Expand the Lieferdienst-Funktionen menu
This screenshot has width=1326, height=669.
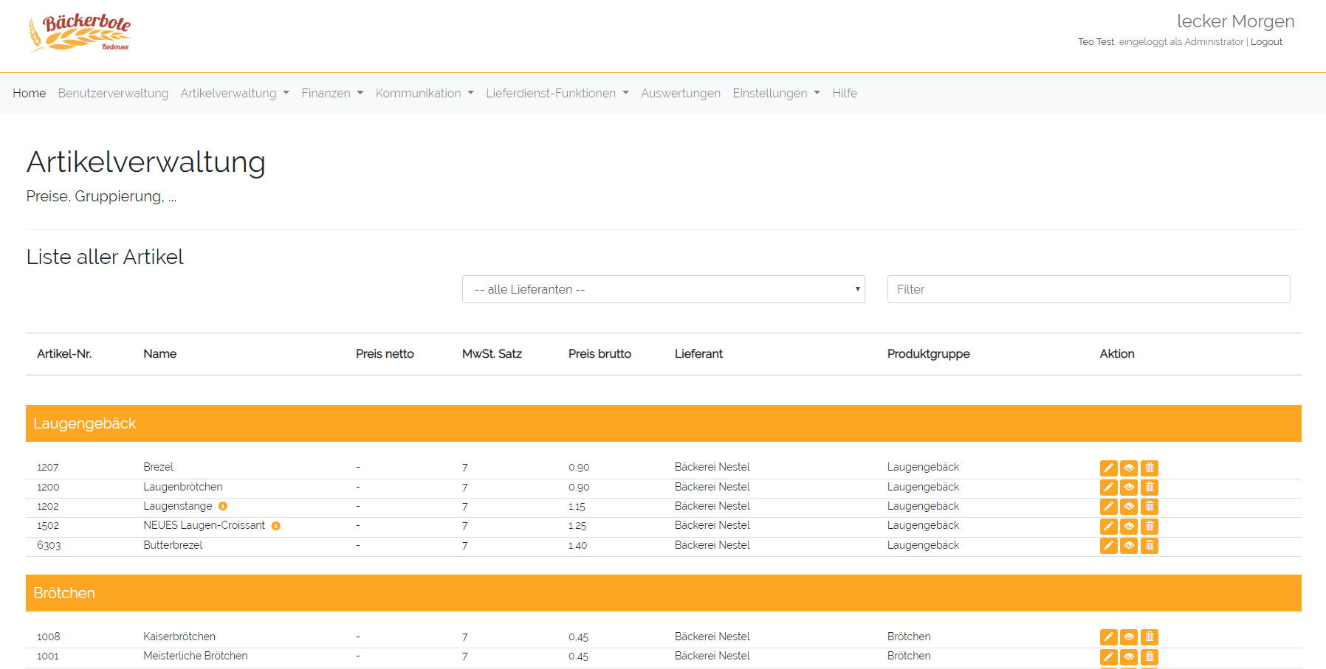[x=557, y=93]
